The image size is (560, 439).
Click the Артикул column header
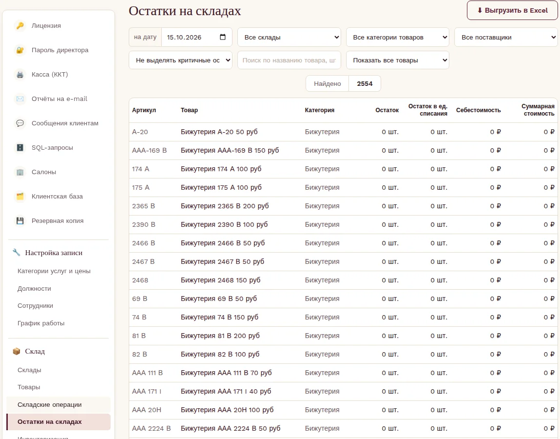[144, 110]
